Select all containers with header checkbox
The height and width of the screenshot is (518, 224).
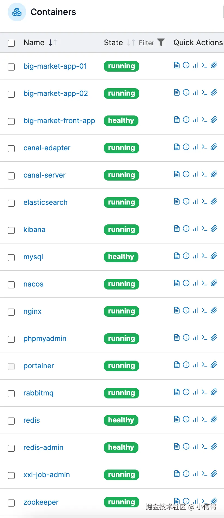[11, 43]
